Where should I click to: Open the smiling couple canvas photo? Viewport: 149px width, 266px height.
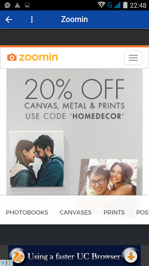[108, 177]
